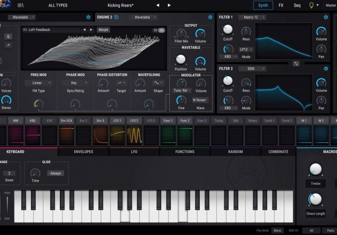
Task: Toggle Engine 2 power button
Action: coord(210,17)
